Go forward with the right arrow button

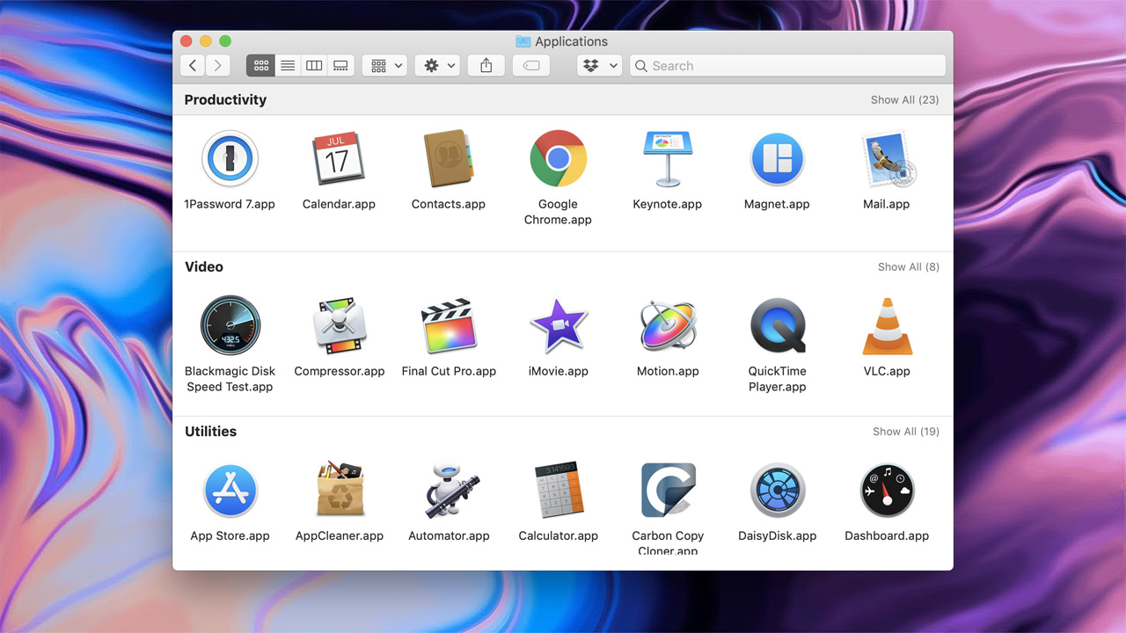pos(217,66)
